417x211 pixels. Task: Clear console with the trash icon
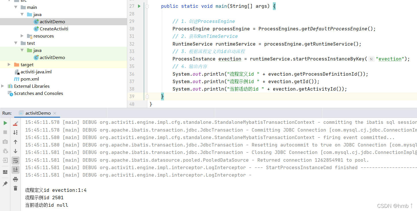(x=15, y=188)
